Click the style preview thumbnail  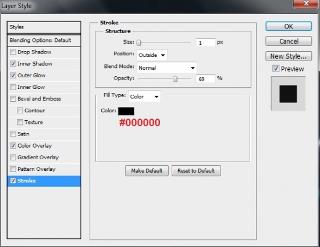point(288,94)
